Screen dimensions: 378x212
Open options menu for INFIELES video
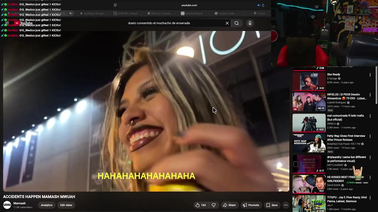point(370,95)
